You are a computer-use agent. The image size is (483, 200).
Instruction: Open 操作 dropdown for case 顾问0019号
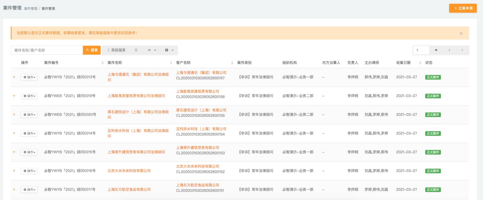click(x=29, y=96)
